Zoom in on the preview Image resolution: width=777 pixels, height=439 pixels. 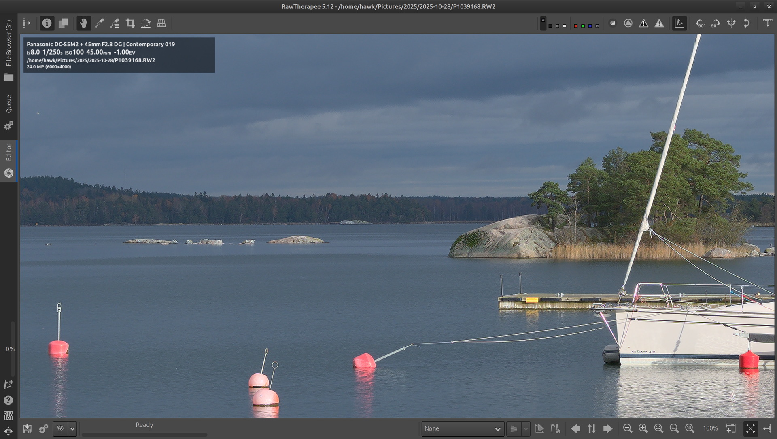point(643,428)
